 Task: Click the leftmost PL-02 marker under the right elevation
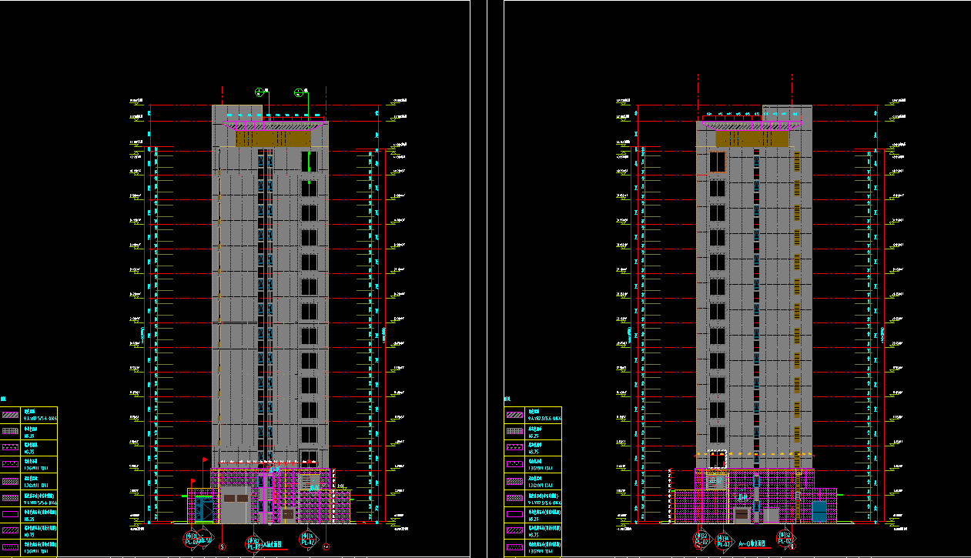701,540
